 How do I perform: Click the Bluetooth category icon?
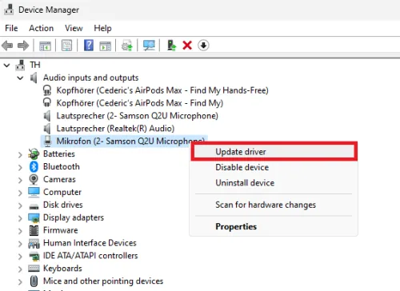34,167
